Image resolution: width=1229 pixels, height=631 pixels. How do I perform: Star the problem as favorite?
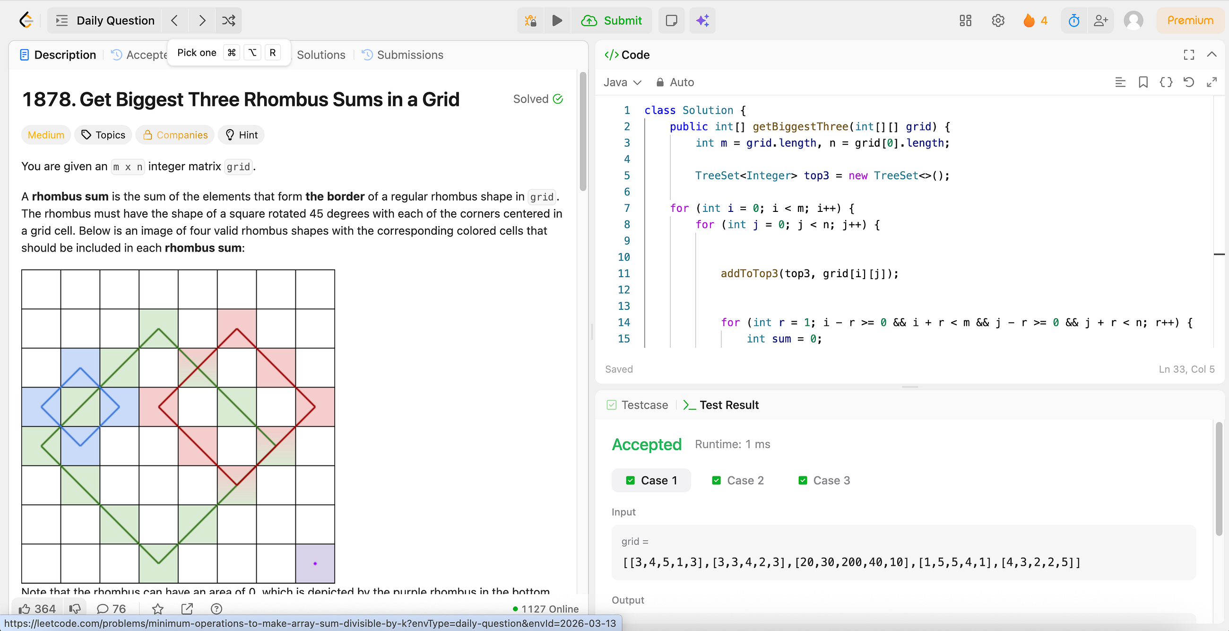[157, 609]
